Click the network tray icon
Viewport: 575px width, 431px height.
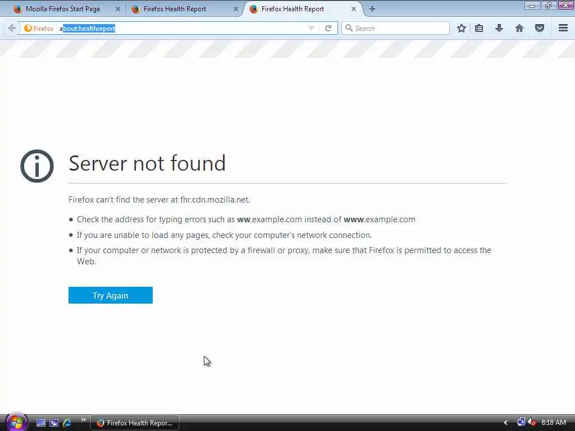pyautogui.click(x=521, y=422)
